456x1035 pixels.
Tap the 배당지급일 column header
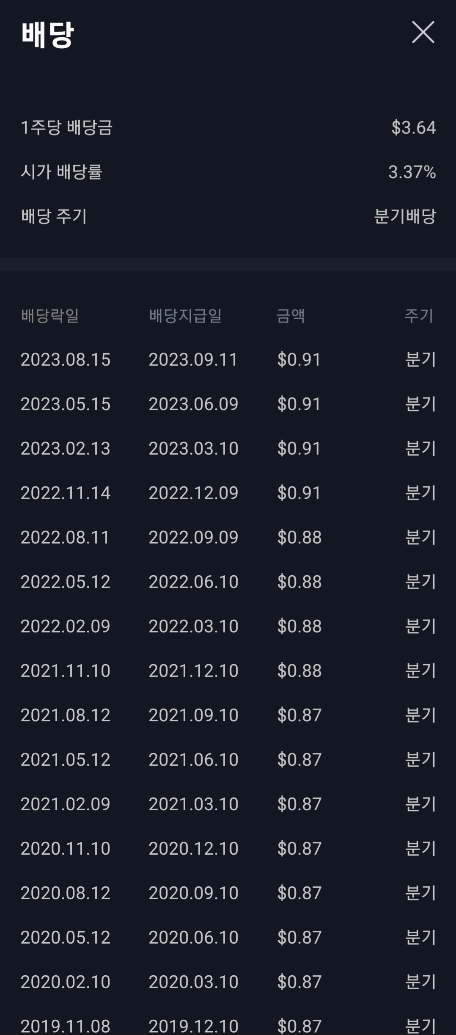[x=185, y=315]
